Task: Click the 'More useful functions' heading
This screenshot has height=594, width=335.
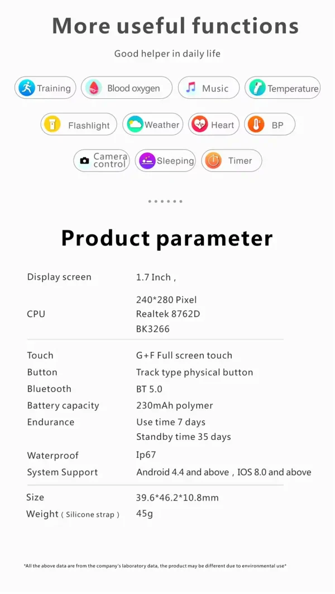Action: pos(175,26)
